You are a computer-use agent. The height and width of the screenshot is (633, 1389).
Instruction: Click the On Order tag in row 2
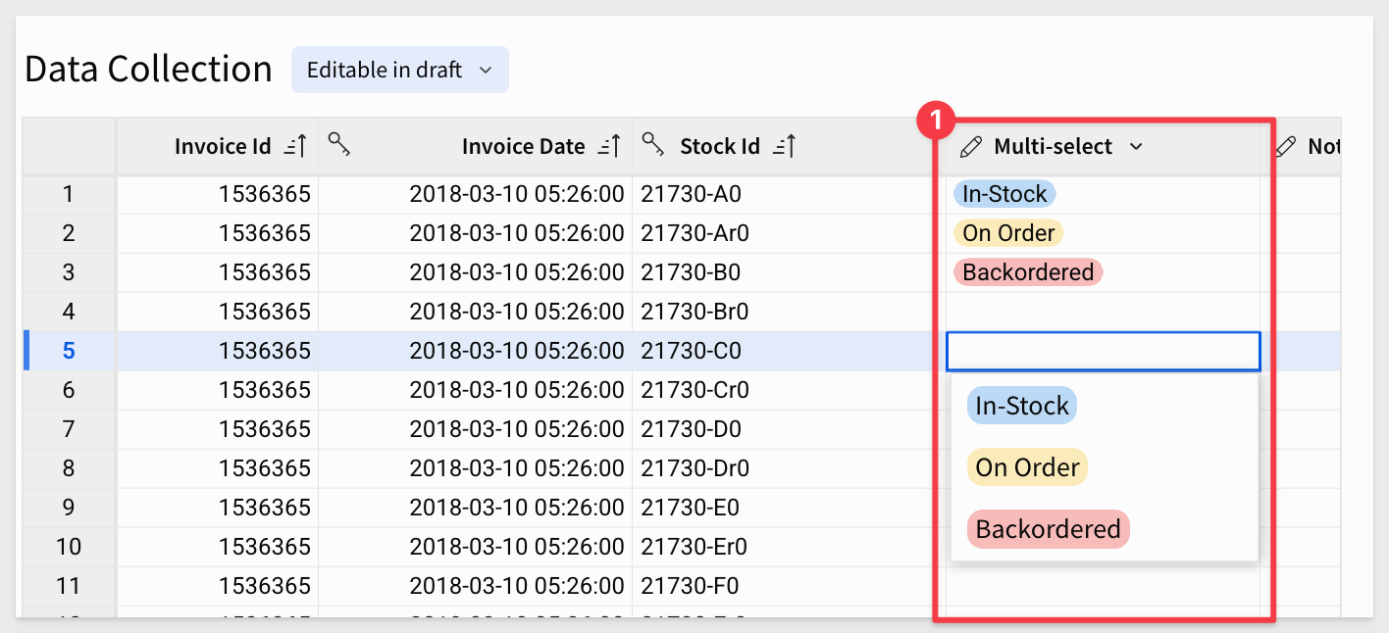(1007, 233)
